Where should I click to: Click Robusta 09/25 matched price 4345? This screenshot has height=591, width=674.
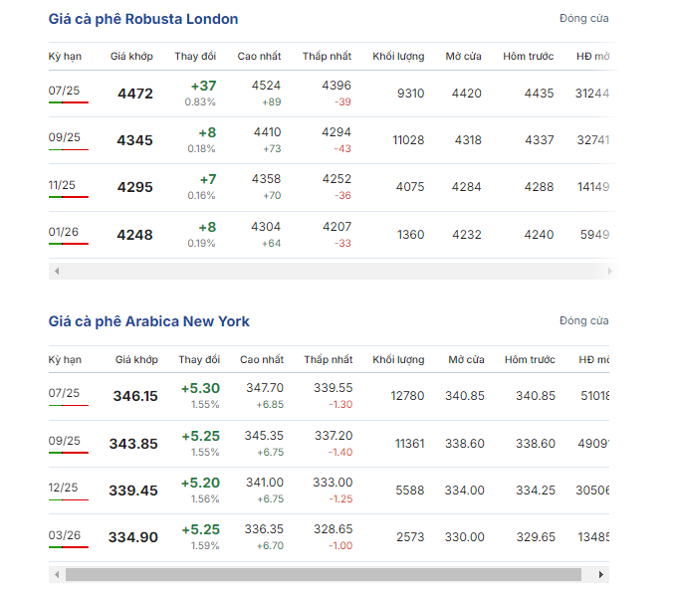[x=134, y=140]
